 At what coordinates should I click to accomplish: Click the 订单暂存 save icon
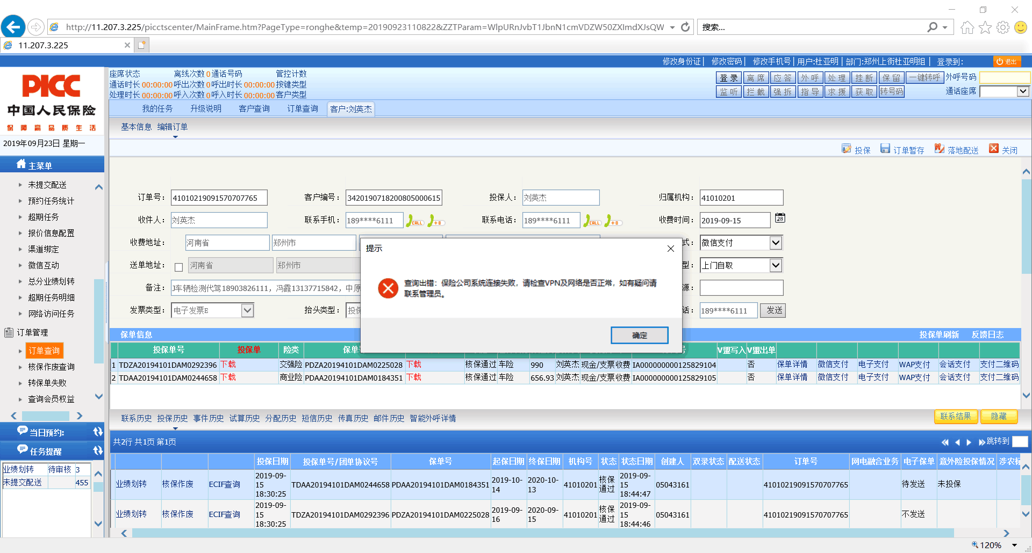tap(885, 149)
